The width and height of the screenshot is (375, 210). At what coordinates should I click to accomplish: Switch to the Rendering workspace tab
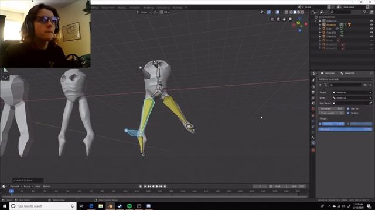[x=148, y=8]
